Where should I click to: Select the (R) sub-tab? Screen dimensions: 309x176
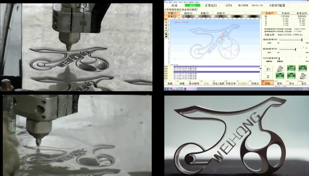(221, 16)
